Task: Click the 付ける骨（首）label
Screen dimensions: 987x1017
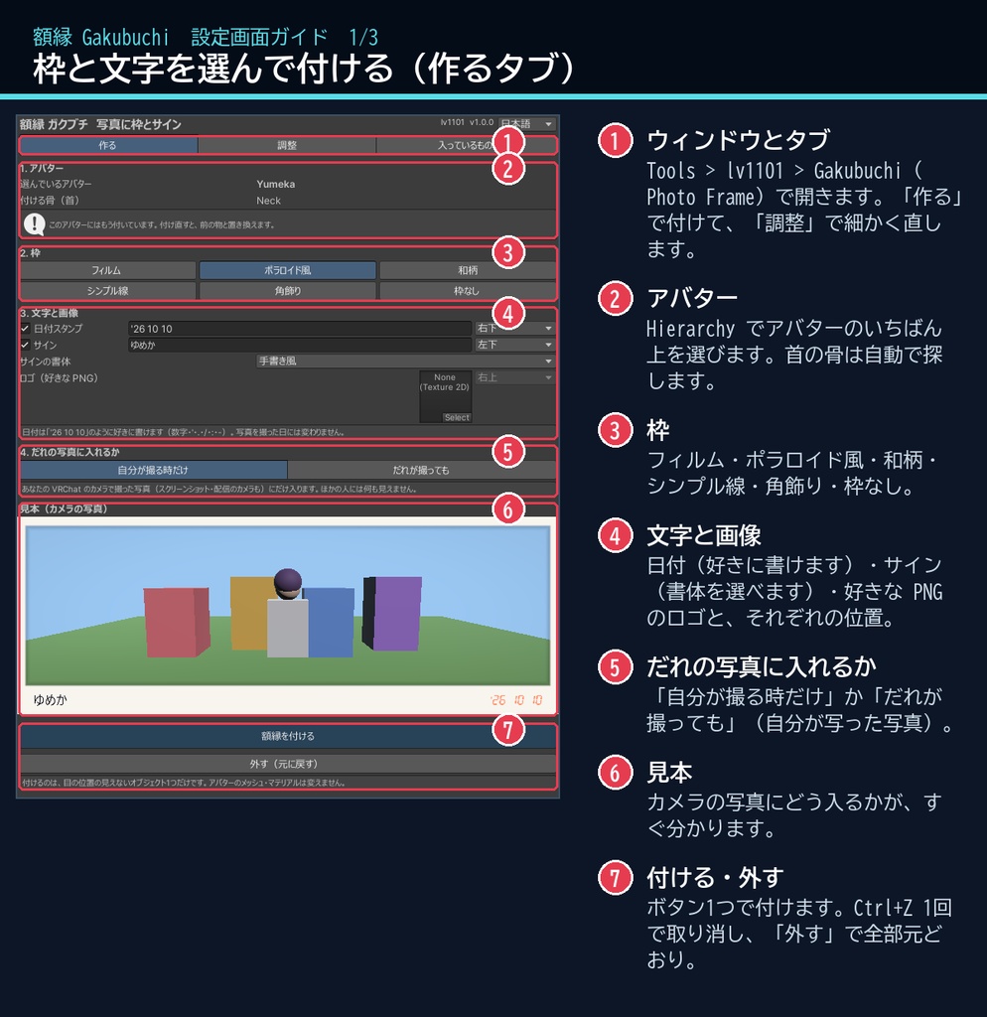Action: coord(50,201)
